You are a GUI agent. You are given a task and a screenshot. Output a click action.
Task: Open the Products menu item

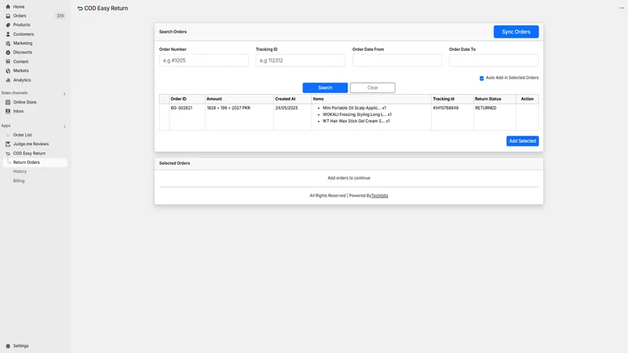22,25
